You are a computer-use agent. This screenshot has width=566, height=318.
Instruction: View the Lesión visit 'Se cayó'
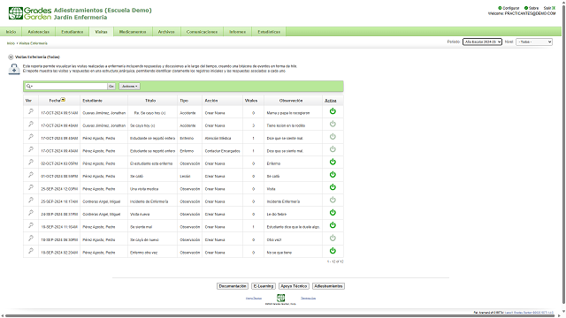tap(31, 175)
